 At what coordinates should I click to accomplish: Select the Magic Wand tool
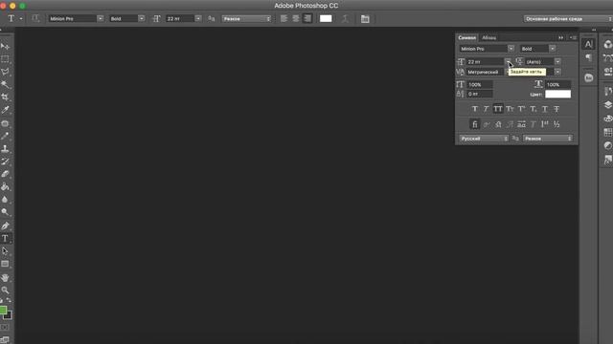click(5, 84)
